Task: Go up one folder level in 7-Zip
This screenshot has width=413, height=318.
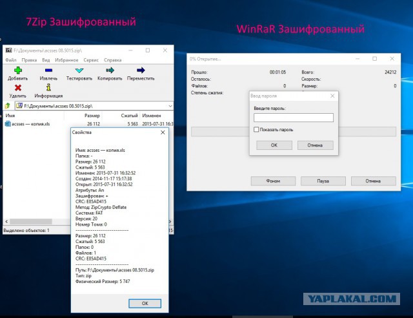Action: pyautogui.click(x=7, y=106)
